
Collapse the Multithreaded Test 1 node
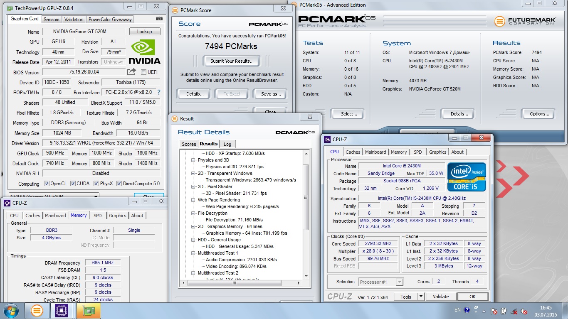193,253
